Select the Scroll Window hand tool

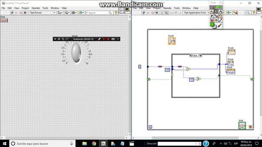220,16
